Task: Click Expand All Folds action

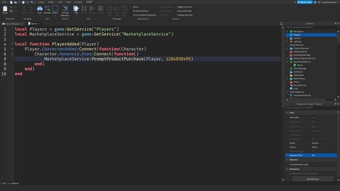Action: click(184, 11)
